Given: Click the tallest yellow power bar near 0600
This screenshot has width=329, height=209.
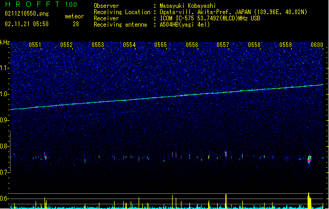Looking at the screenshot, I should (309, 201).
